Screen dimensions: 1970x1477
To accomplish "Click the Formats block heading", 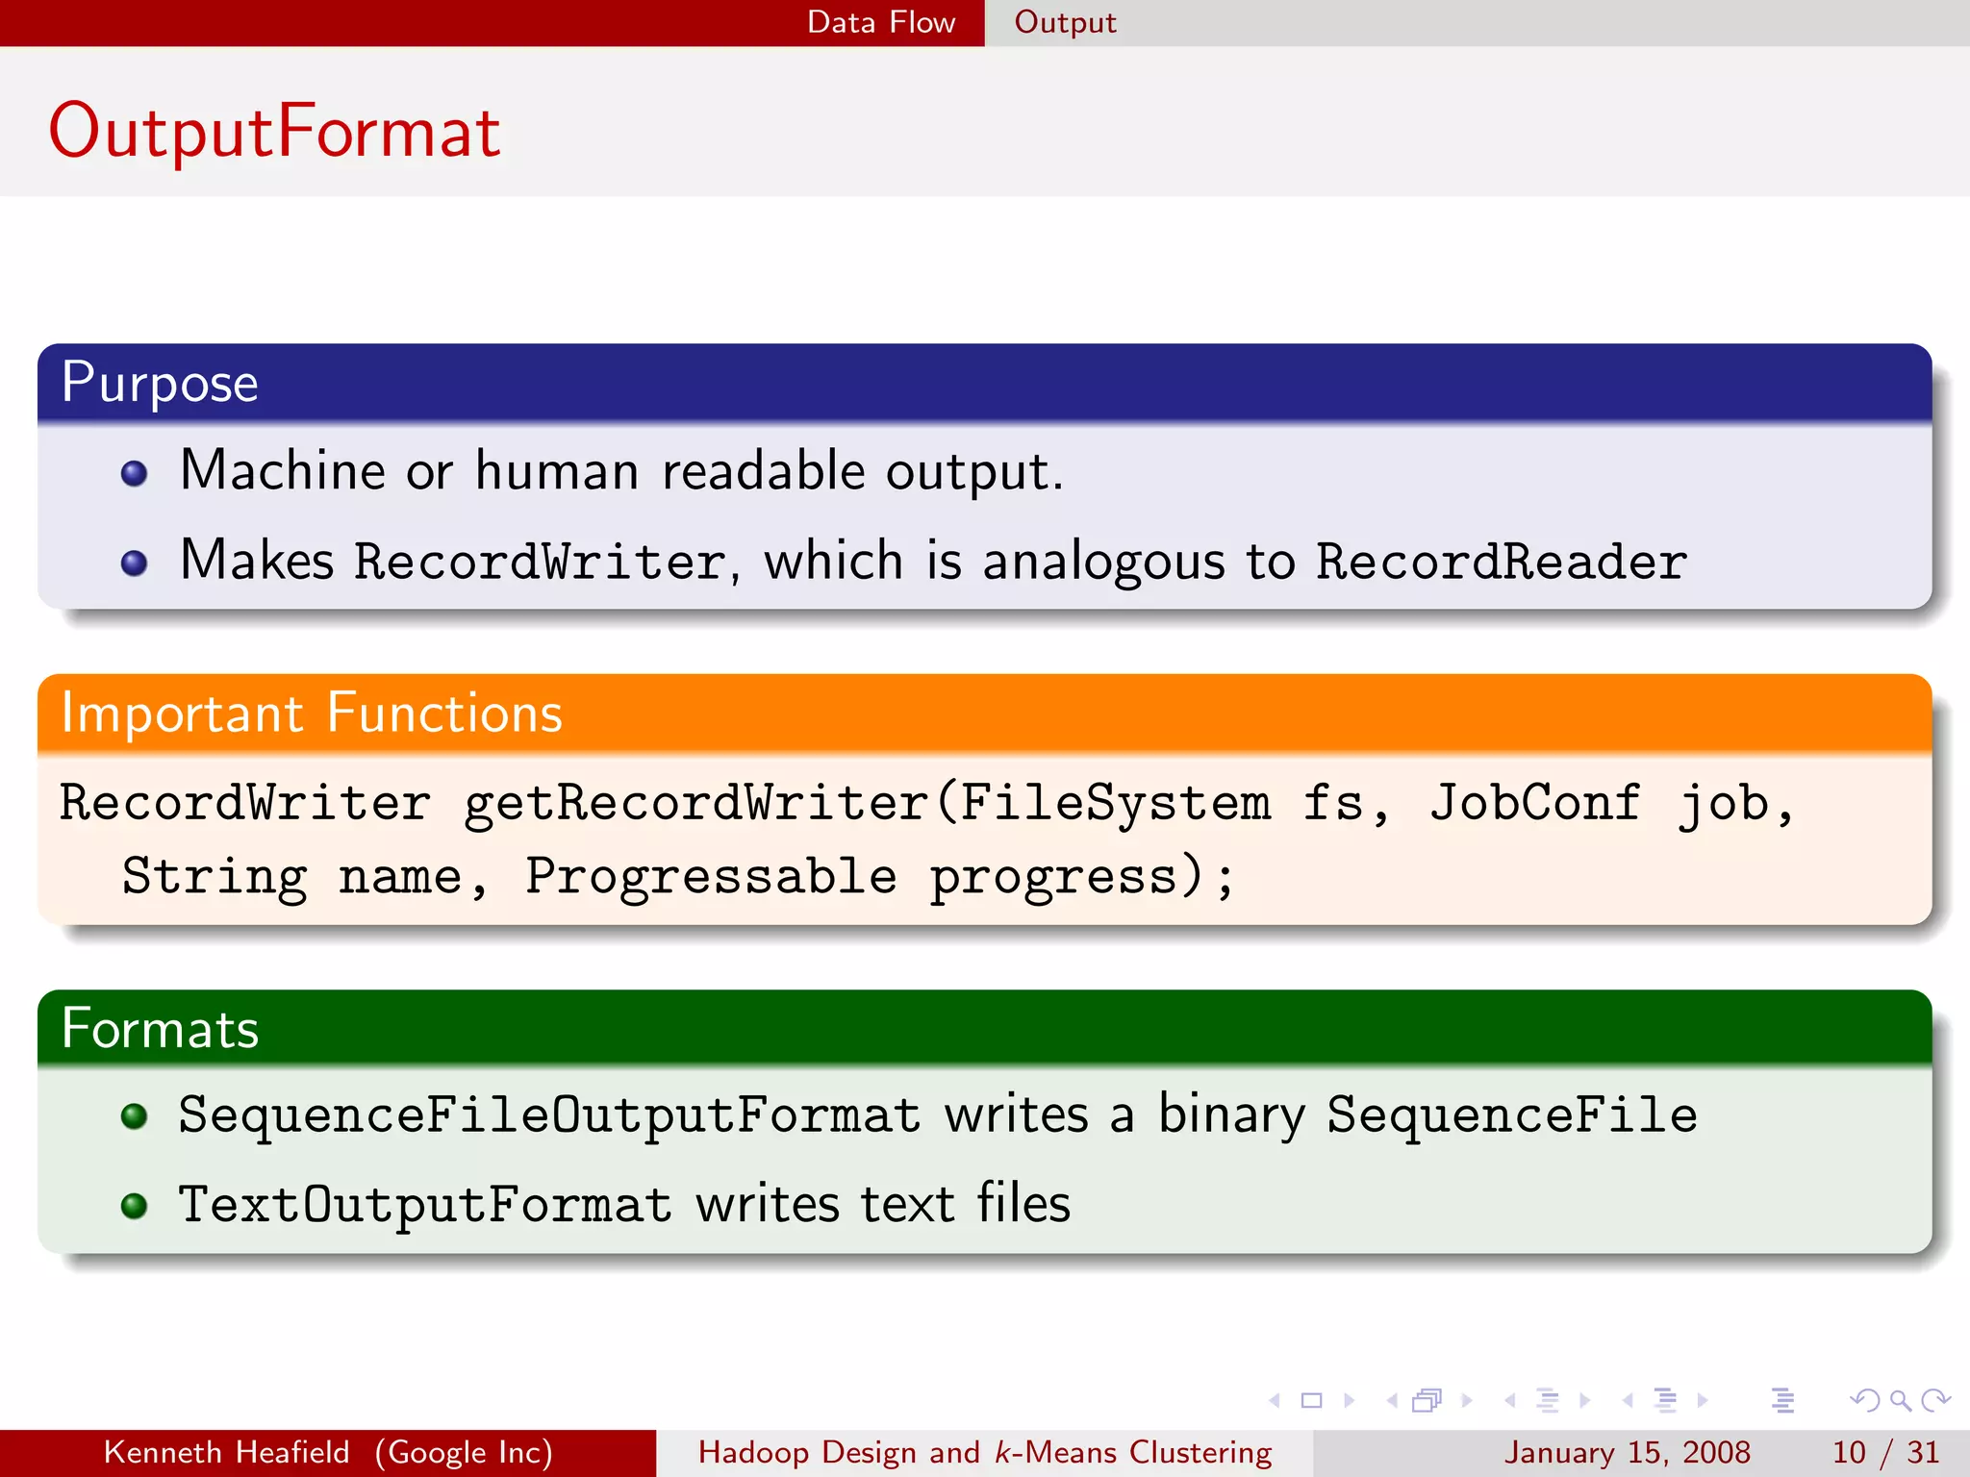I will click(160, 1028).
